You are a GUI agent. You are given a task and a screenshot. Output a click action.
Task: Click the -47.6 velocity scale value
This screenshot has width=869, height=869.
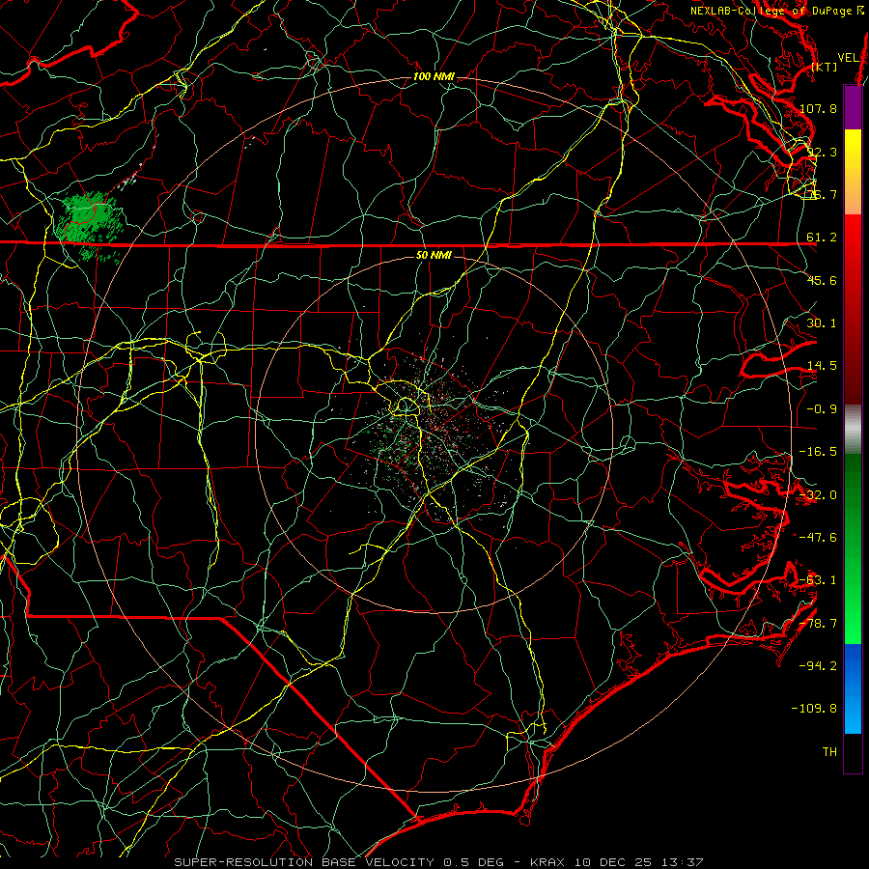tap(818, 538)
